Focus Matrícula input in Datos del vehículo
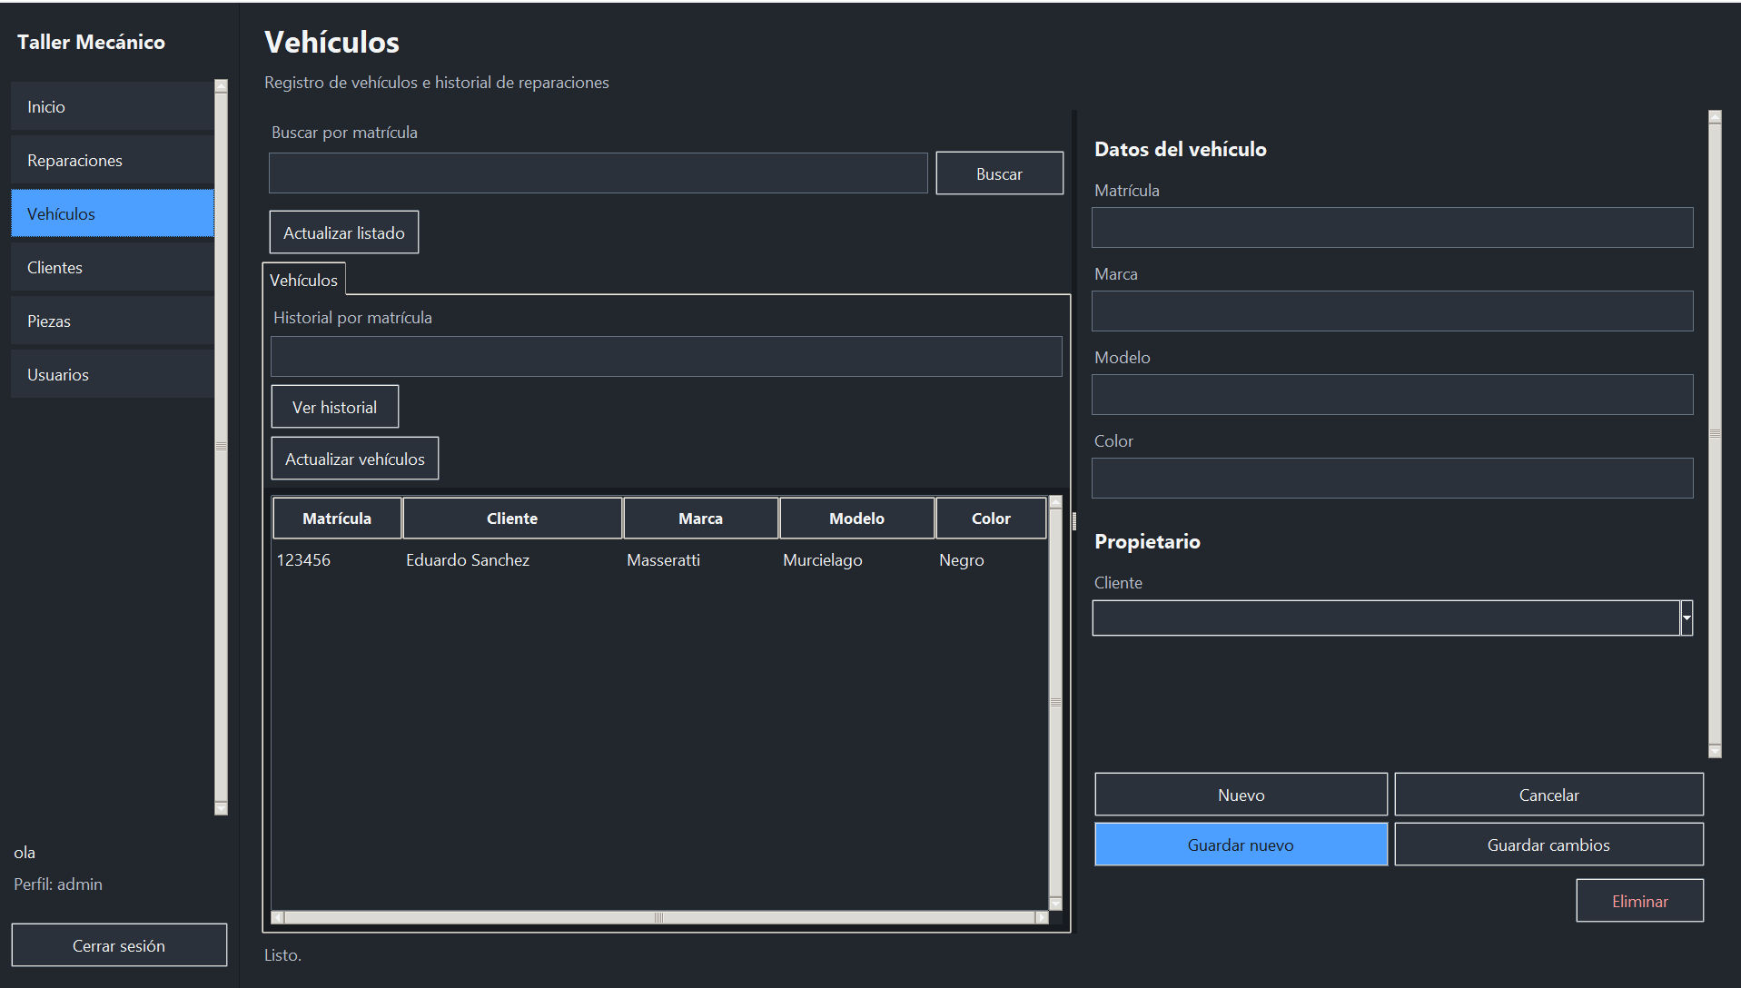Screen dimensions: 1741x988 (x=1392, y=228)
